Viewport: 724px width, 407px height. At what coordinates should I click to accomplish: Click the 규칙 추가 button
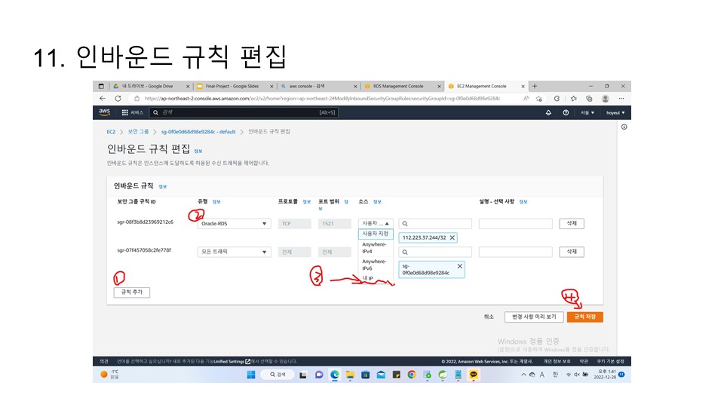pyautogui.click(x=132, y=292)
